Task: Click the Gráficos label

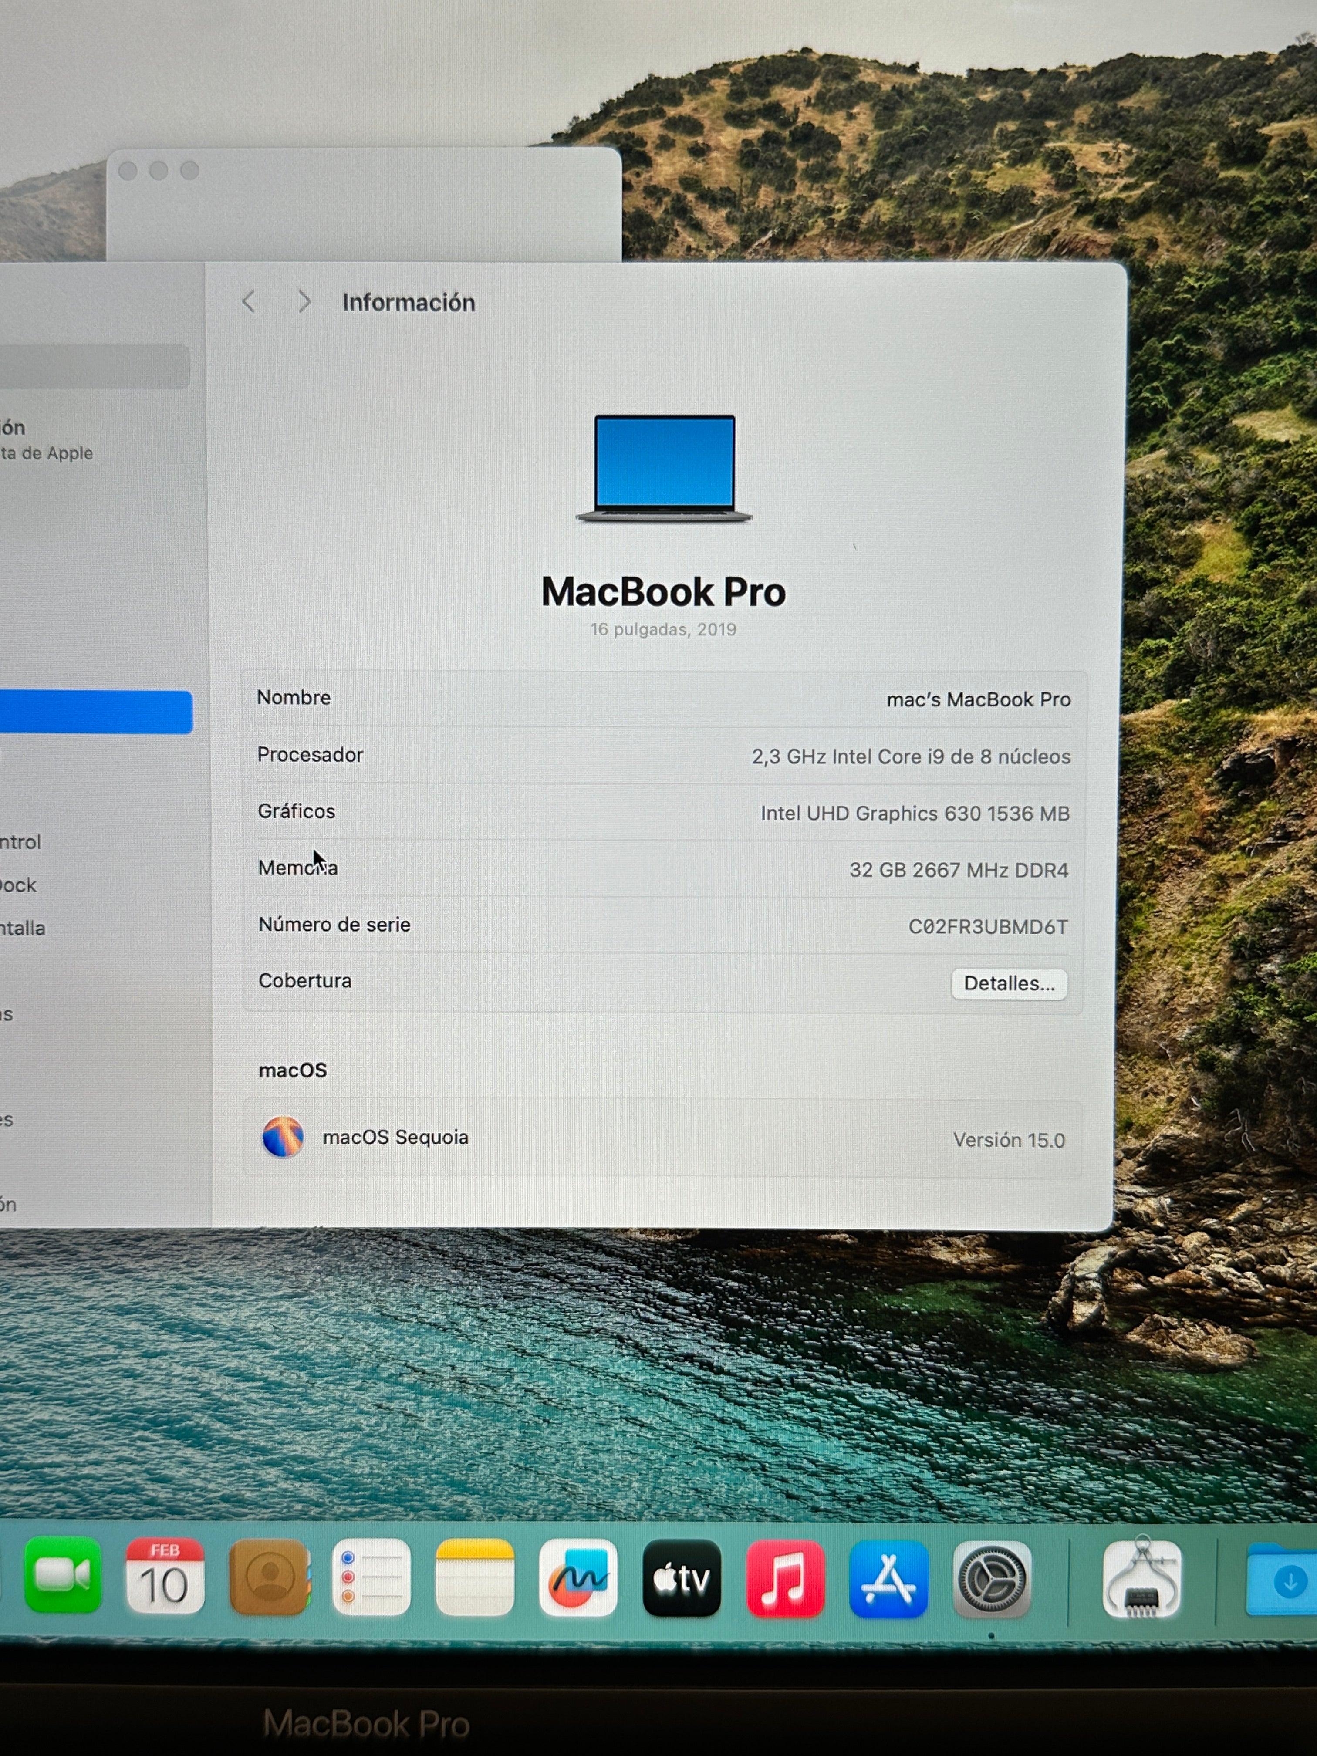Action: 296,811
